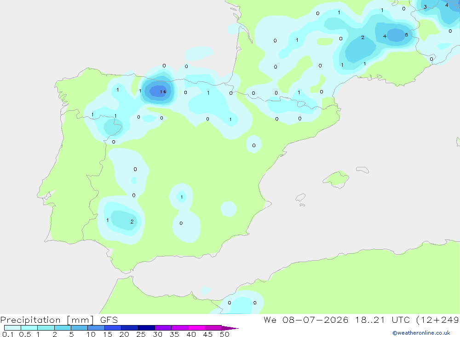This screenshot has width=460, height=337.
Task: Pick the 15–20 mm legend color swatch
Action: [x=113, y=328]
